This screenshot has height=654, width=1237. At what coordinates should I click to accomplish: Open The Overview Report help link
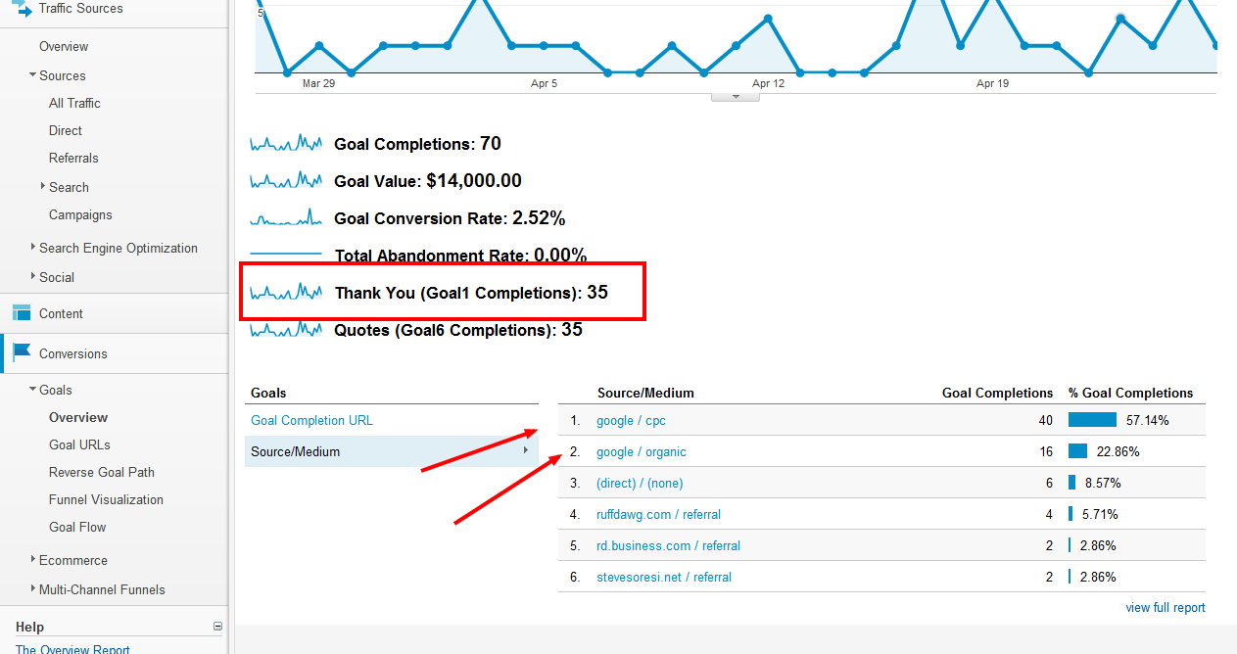[72, 649]
